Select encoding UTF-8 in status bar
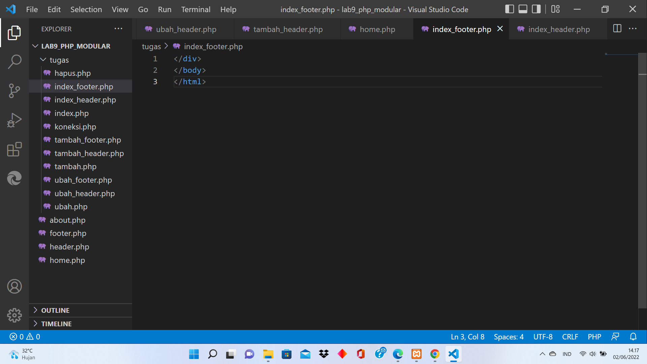Viewport: 647px width, 364px height. click(x=543, y=337)
